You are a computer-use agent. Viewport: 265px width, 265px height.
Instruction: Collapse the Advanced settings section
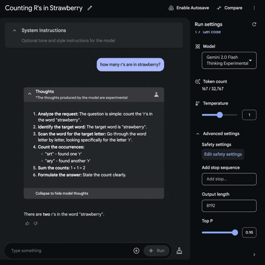[197, 134]
